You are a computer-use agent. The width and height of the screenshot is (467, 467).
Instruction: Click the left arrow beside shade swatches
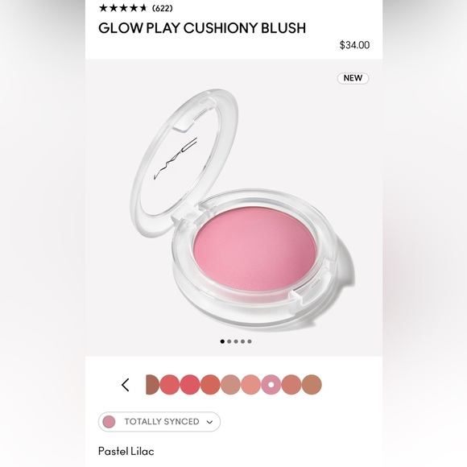pos(126,385)
